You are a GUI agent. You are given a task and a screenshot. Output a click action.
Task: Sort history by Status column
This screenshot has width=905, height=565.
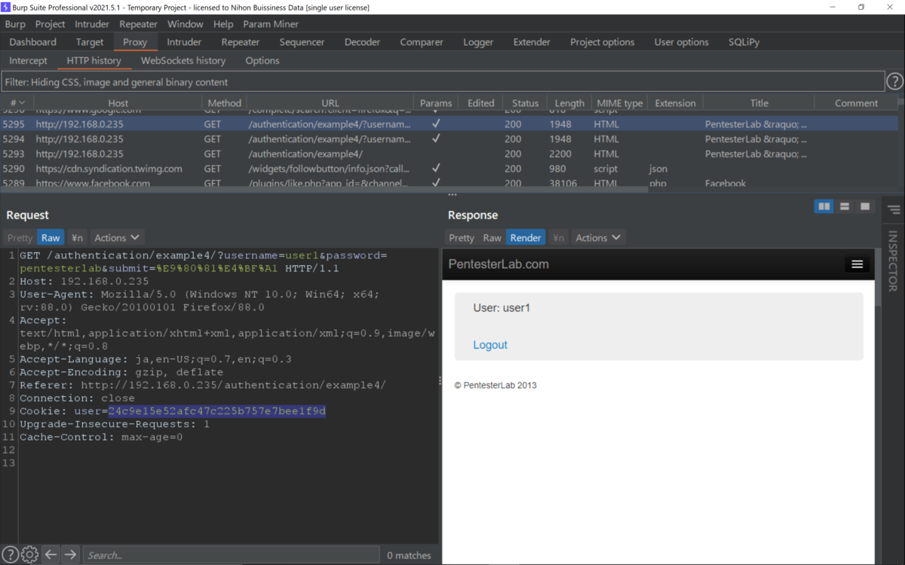pos(525,103)
